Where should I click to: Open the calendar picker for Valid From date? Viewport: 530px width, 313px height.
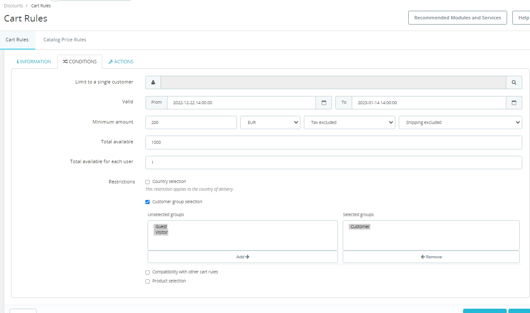tap(324, 102)
